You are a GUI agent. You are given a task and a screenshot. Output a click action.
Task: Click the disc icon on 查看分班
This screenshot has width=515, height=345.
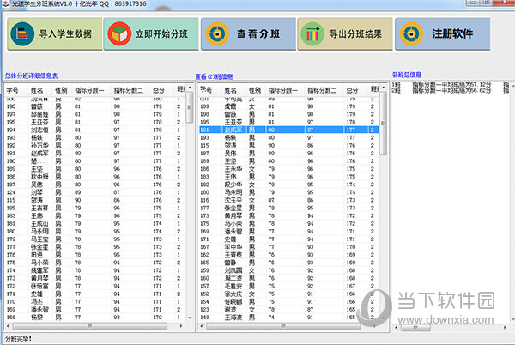click(x=221, y=35)
